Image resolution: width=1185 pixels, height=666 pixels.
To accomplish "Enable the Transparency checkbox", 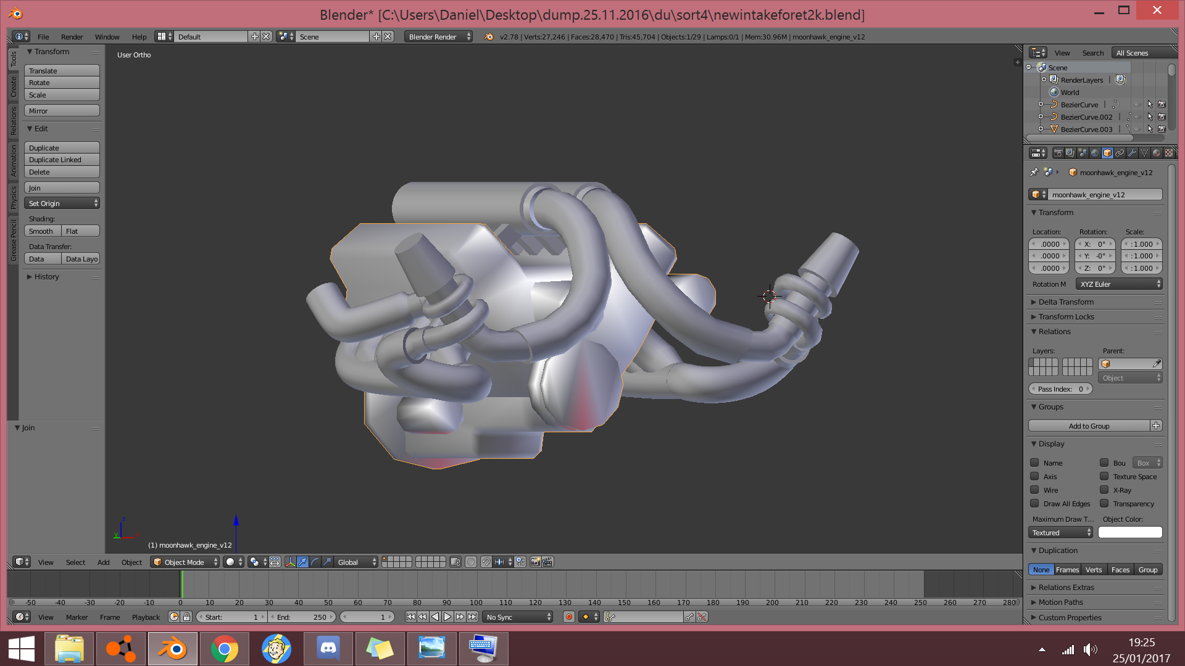I will [x=1104, y=503].
